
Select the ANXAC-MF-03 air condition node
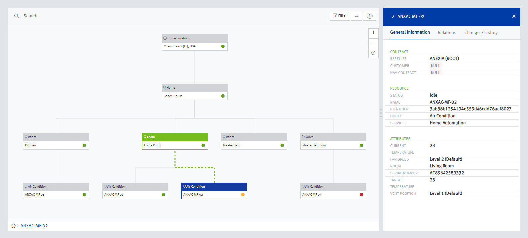click(x=56, y=191)
